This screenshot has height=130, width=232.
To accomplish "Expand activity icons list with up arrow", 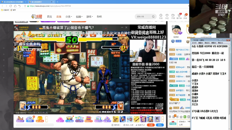I will (x=46, y=119).
